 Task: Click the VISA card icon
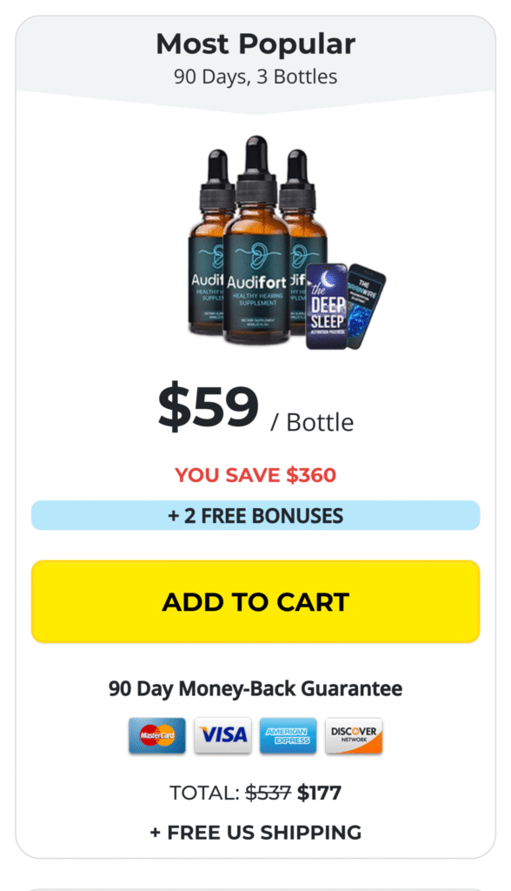click(222, 735)
